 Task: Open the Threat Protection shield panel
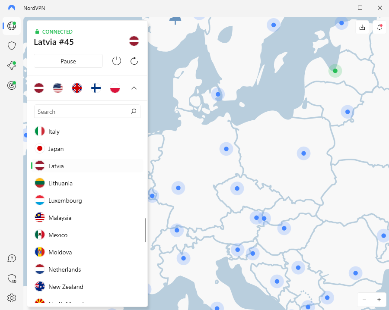coord(12,46)
